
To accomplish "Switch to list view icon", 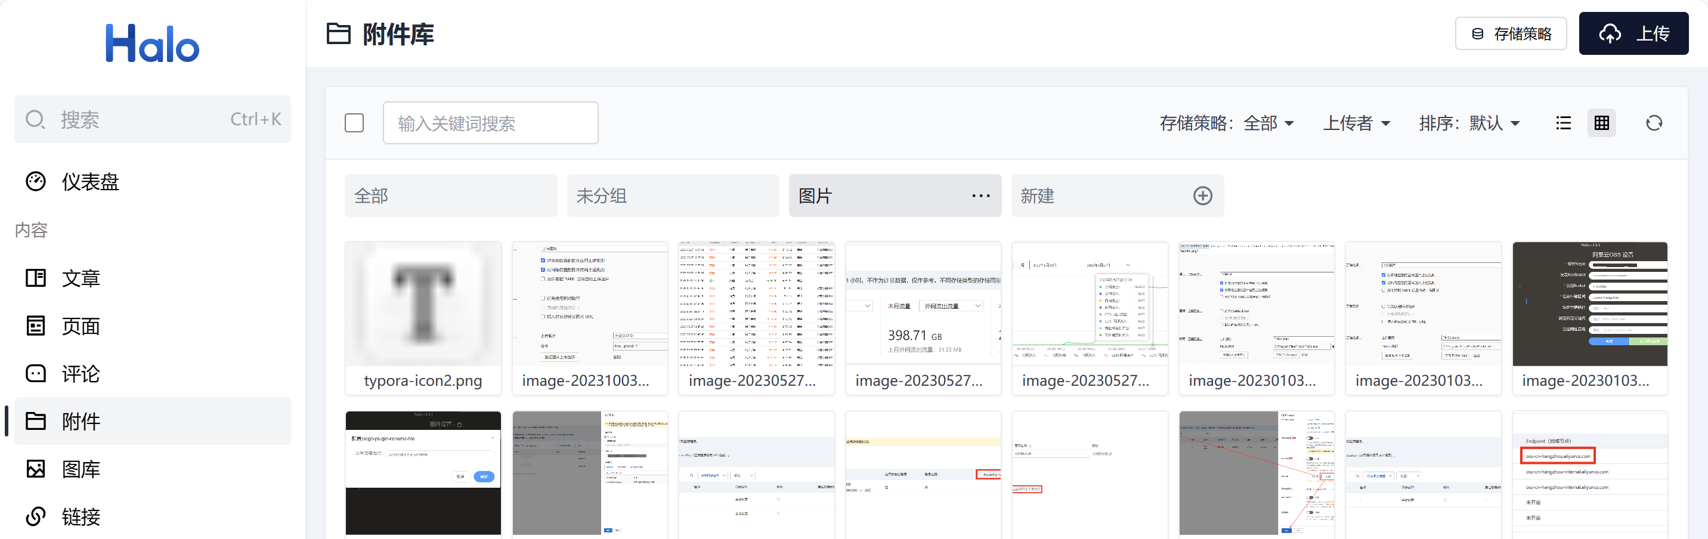I will (1564, 123).
